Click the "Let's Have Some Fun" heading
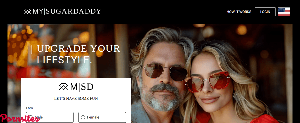Image resolution: width=300 pixels, height=123 pixels. tap(76, 99)
